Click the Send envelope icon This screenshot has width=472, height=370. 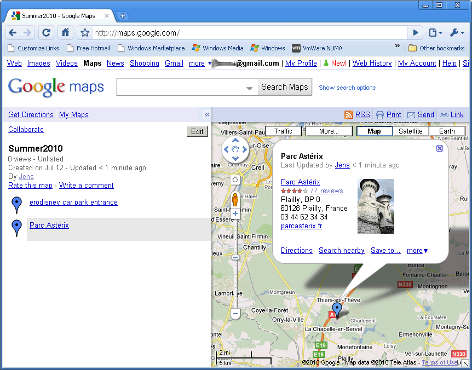tap(411, 115)
